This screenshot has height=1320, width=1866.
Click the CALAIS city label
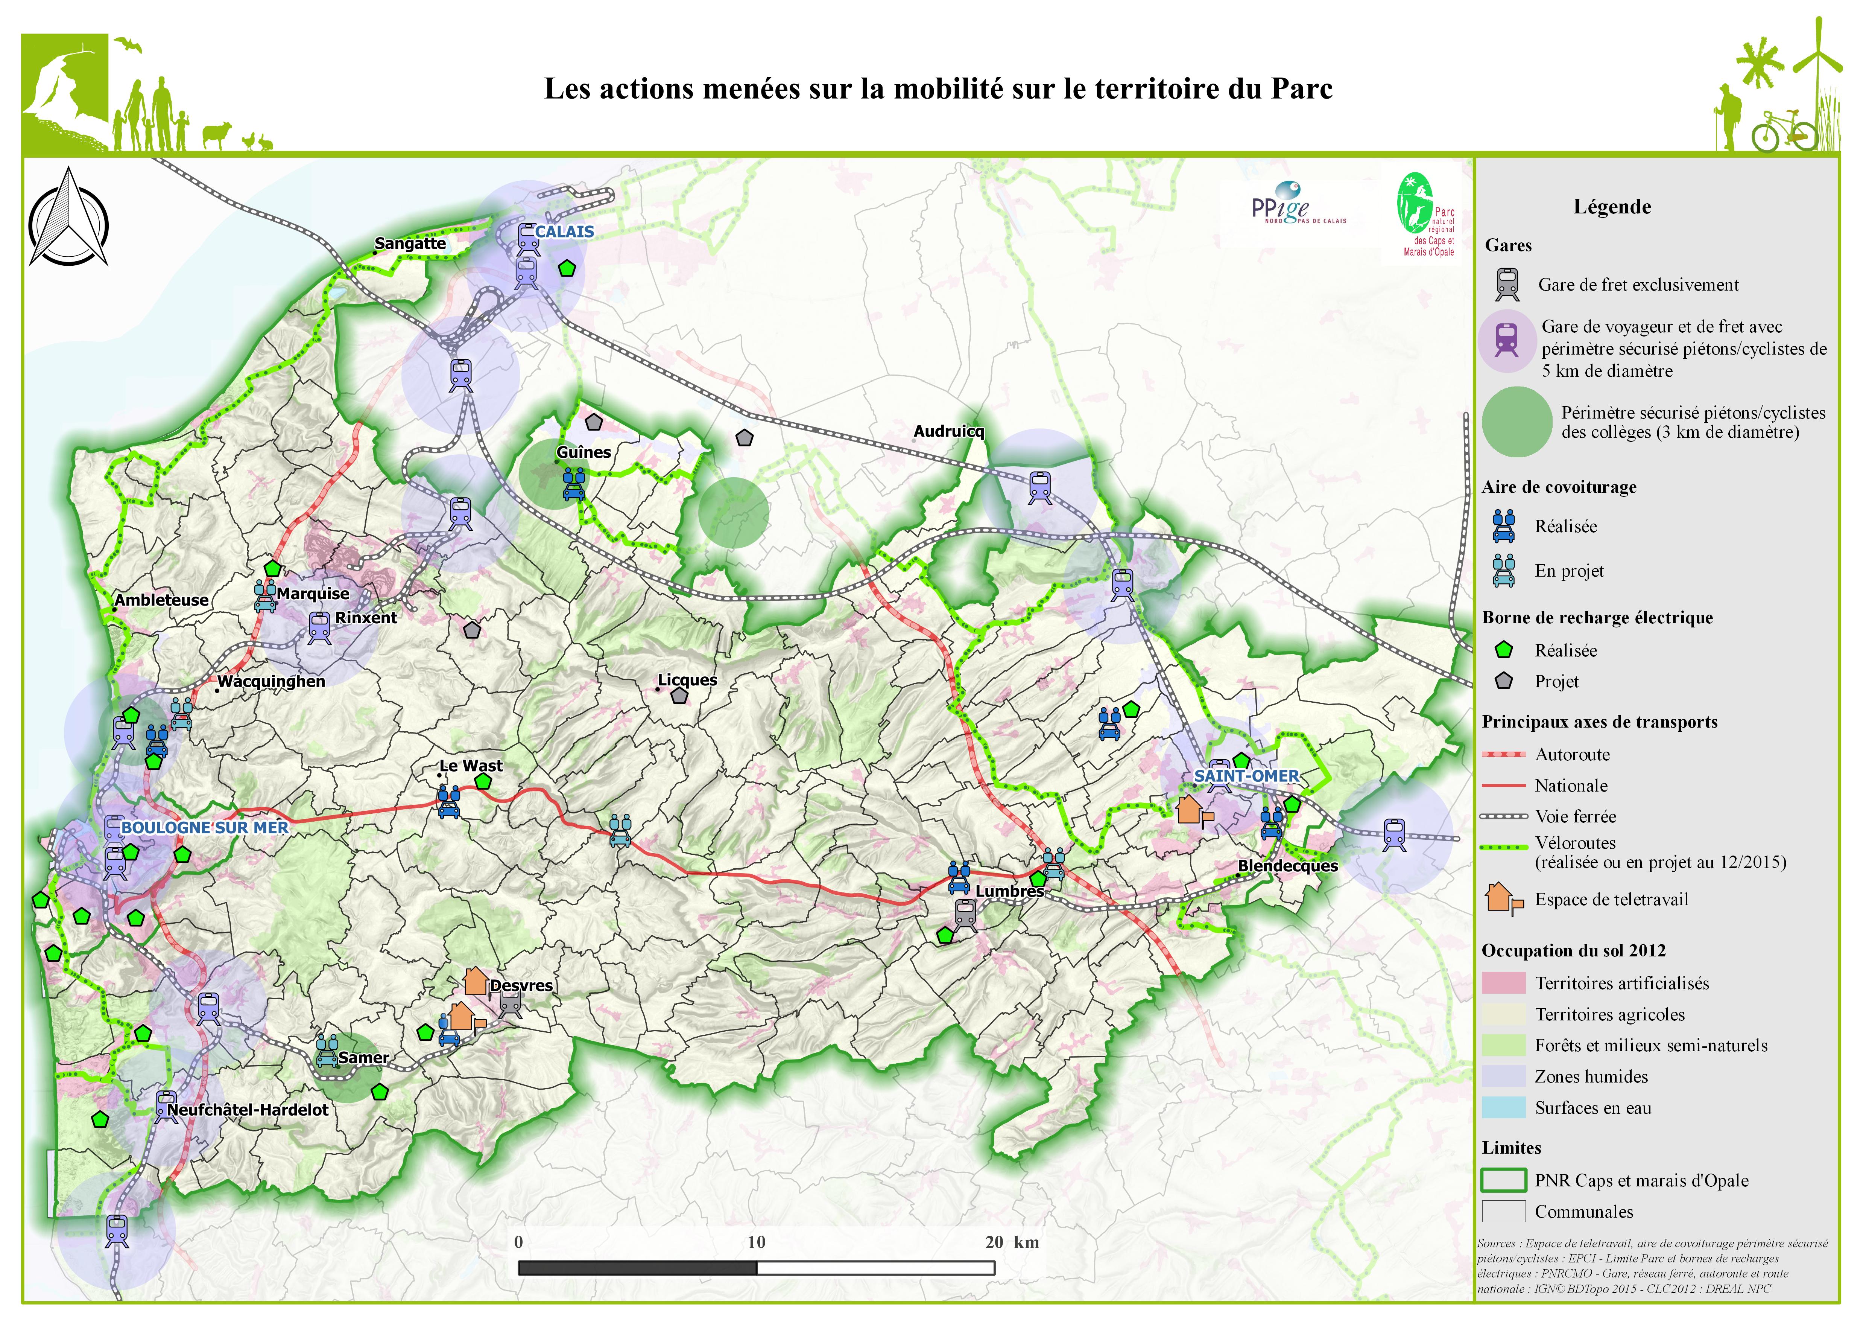(564, 232)
